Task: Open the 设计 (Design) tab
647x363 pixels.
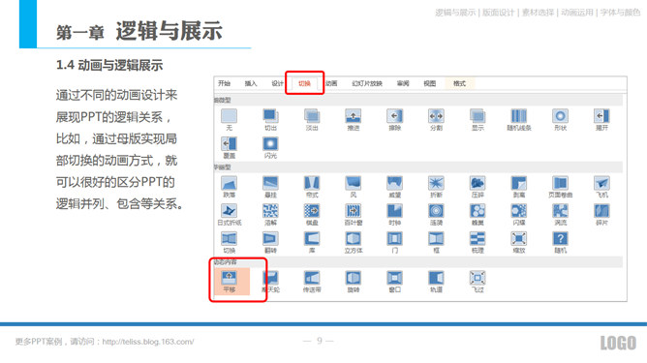Action: point(277,83)
